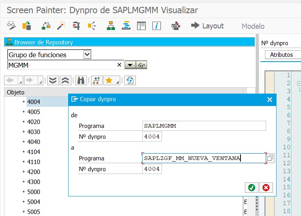This screenshot has width=301, height=216.
Task: Confirm copy with the green checkmark button
Action: (x=251, y=188)
